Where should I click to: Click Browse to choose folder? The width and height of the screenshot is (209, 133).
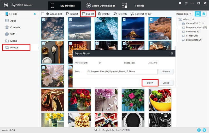[166, 71]
